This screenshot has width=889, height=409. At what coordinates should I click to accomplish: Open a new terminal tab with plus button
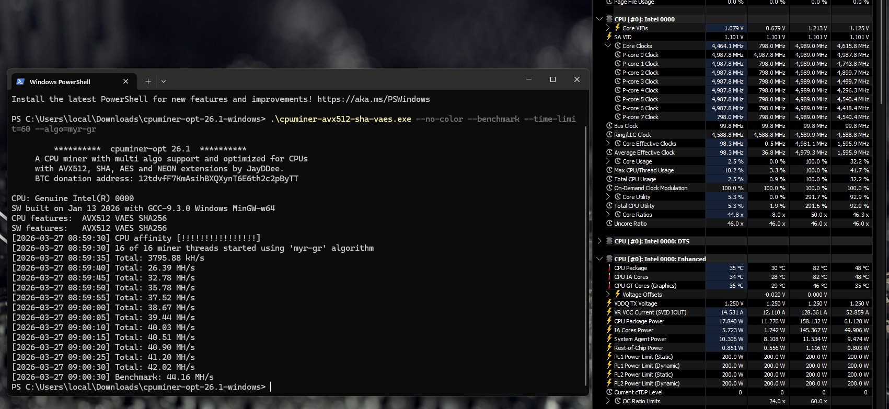[148, 81]
